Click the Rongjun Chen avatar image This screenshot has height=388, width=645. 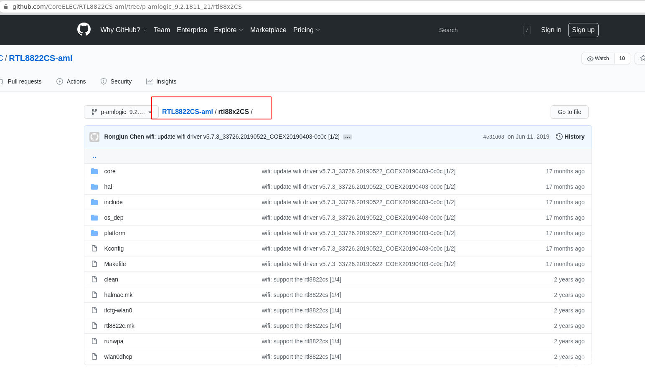pos(94,137)
